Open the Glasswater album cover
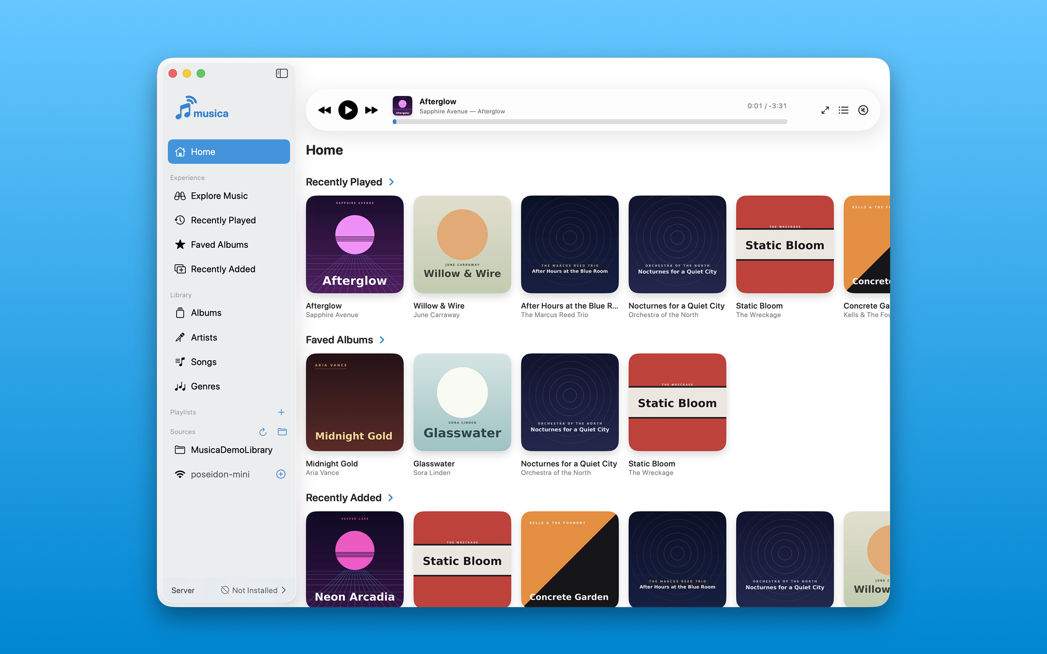The image size is (1047, 654). pos(462,402)
